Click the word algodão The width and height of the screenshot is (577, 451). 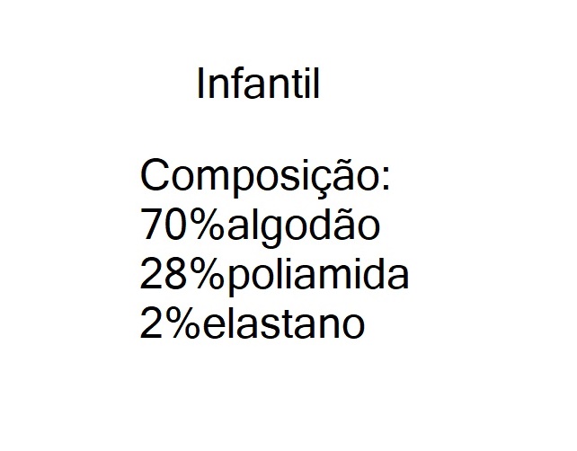[305, 226]
